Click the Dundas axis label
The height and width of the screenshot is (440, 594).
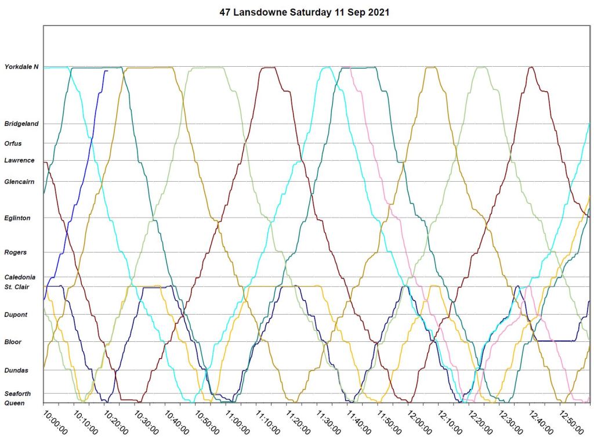[16, 370]
